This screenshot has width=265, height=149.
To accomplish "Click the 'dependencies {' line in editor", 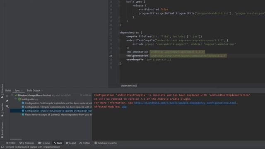I will [x=131, y=33].
